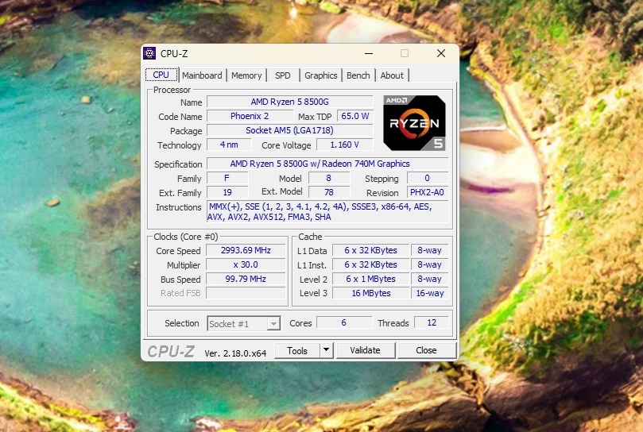Click the Tools button

[297, 350]
